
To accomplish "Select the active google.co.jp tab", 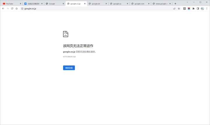I will click(x=76, y=4).
